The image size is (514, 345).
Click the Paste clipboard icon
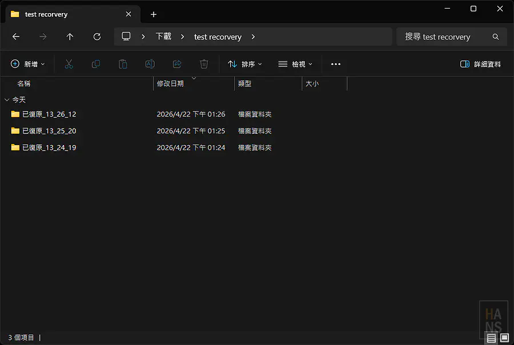click(x=123, y=65)
